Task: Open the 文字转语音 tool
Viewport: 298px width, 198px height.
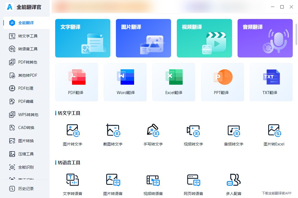Action: [72, 184]
